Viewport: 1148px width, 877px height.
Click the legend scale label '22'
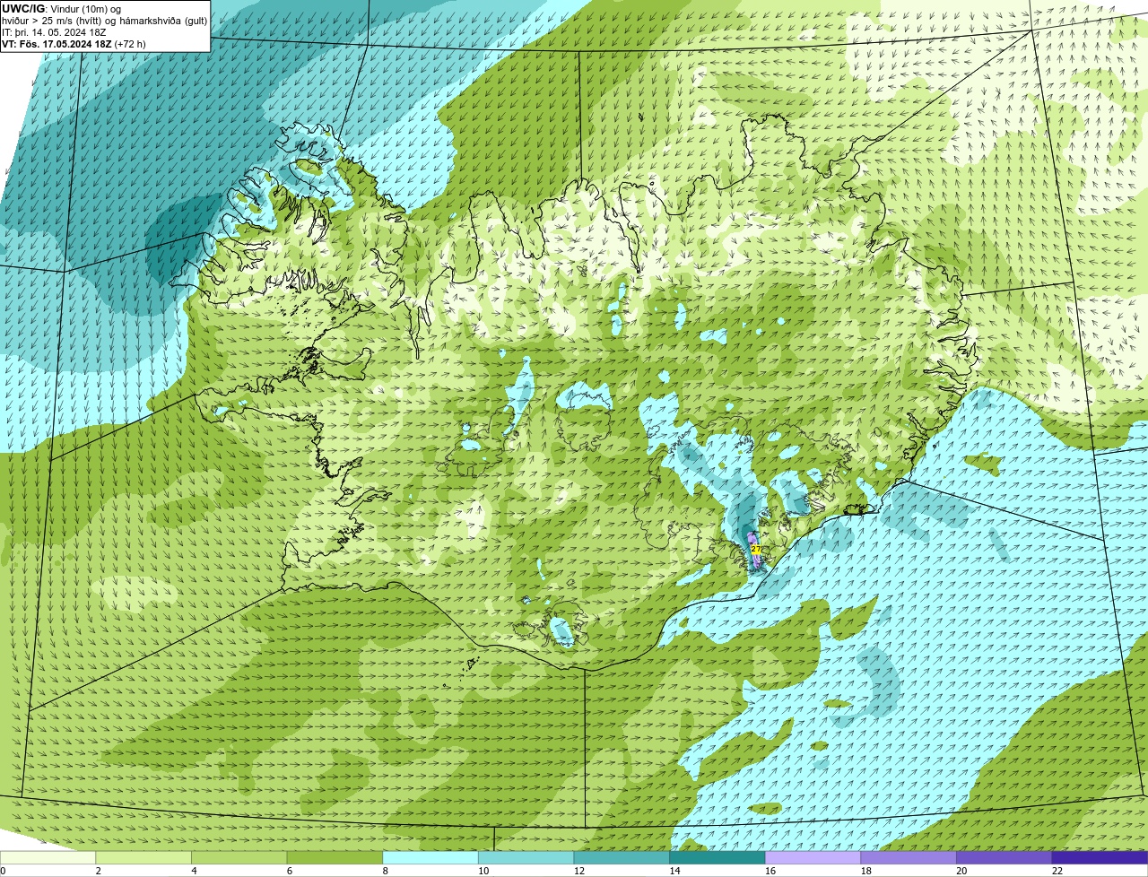pos(1057,871)
